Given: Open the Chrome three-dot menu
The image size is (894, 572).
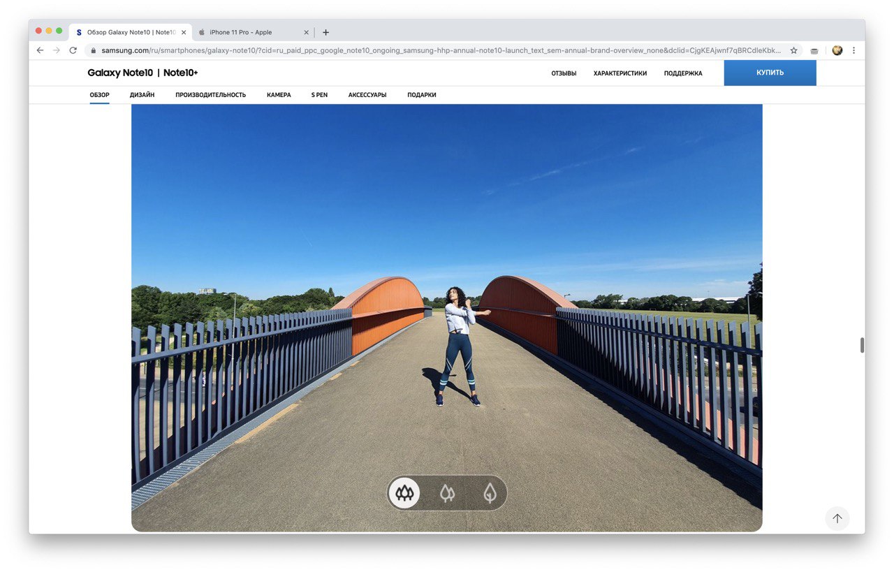Looking at the screenshot, I should click(x=853, y=50).
